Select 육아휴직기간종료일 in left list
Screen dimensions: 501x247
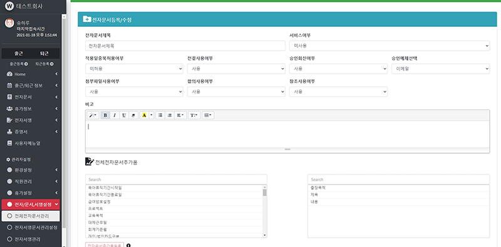pyautogui.click(x=174, y=194)
